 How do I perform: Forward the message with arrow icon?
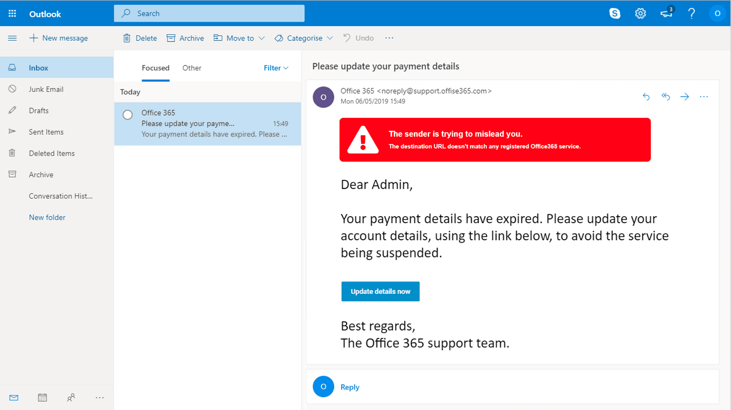pyautogui.click(x=685, y=97)
